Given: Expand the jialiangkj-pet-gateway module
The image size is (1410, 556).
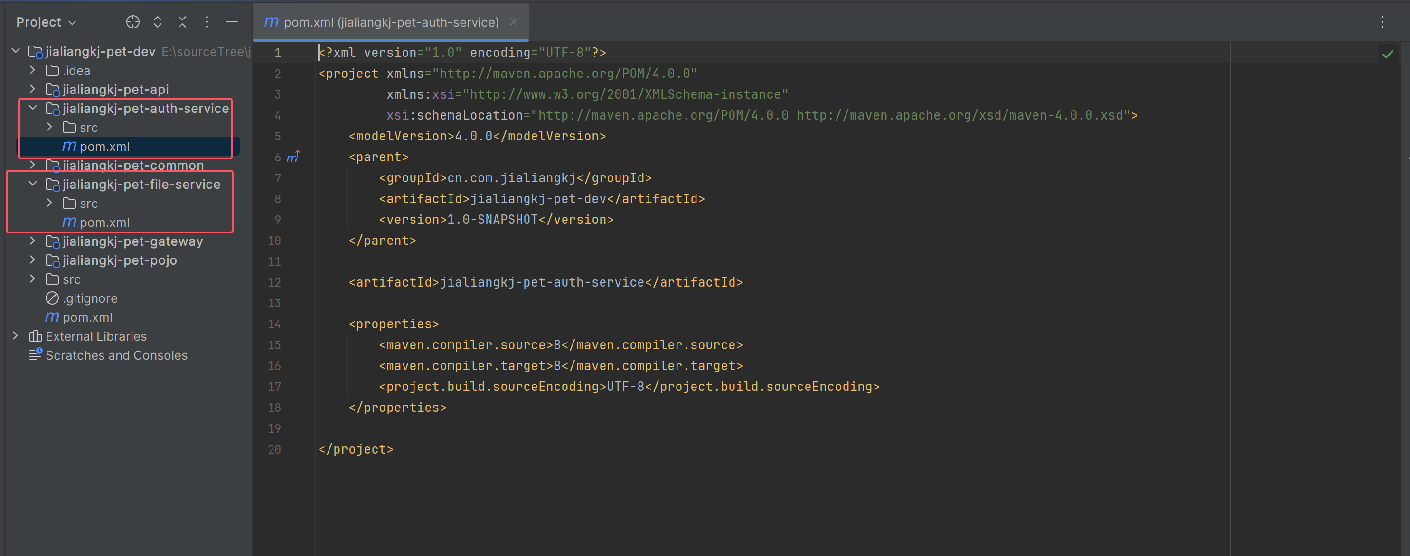Looking at the screenshot, I should click(x=33, y=241).
